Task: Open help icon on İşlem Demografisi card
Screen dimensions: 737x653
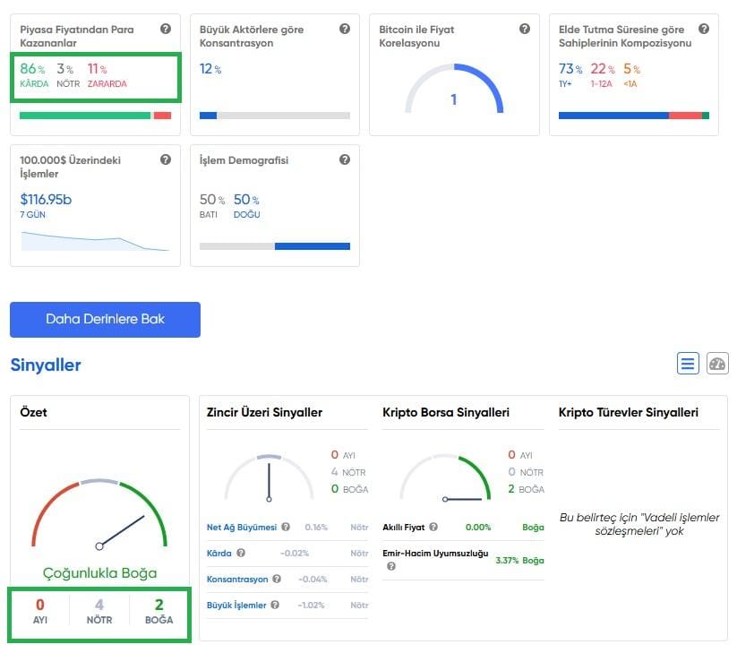Action: pyautogui.click(x=345, y=160)
